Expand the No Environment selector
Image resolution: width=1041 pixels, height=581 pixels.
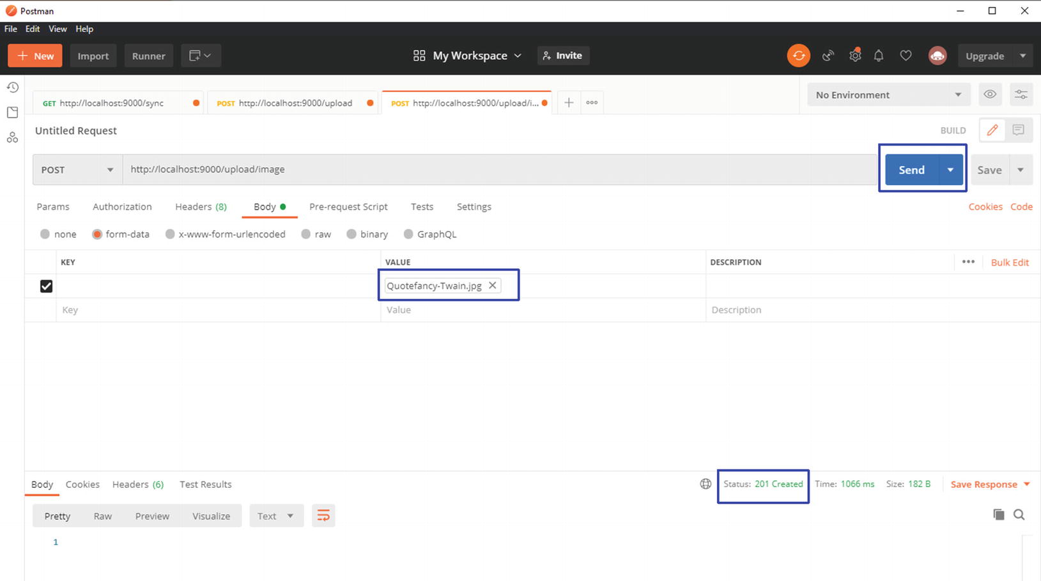pyautogui.click(x=888, y=94)
